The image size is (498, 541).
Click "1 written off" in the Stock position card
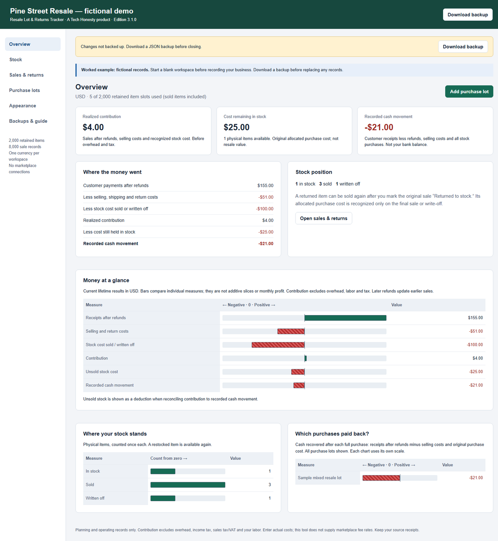[x=348, y=184]
